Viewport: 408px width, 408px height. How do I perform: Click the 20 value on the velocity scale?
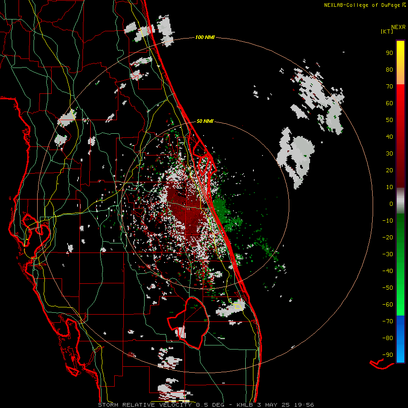click(x=389, y=170)
